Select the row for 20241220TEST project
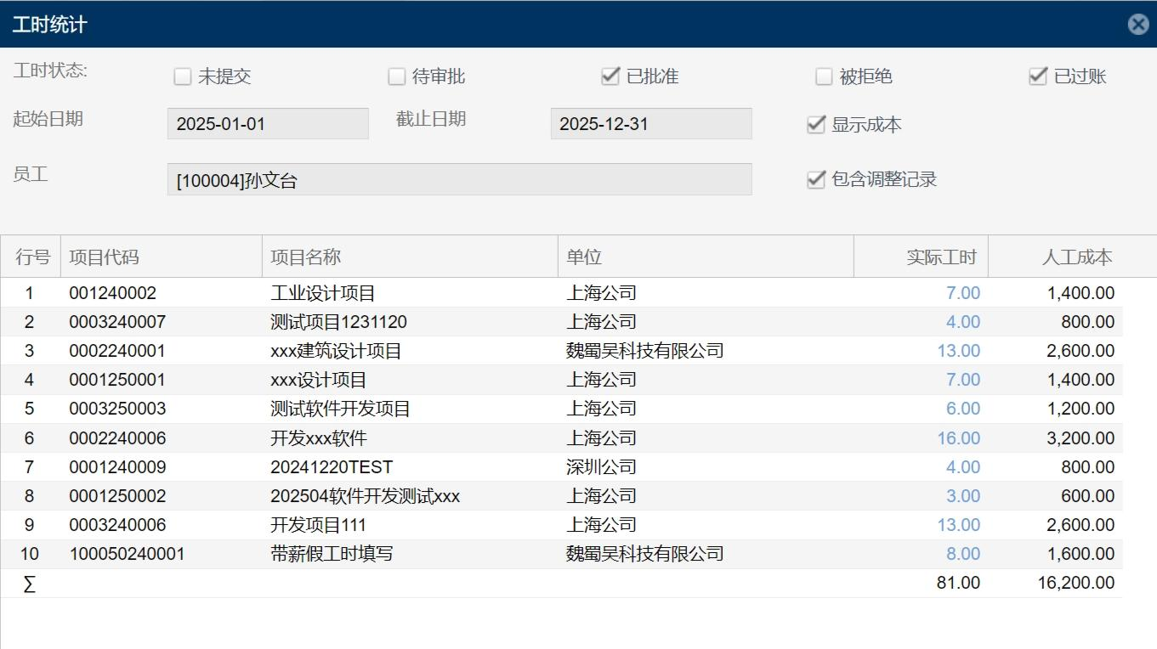Image resolution: width=1157 pixels, height=649 pixels. [x=332, y=467]
